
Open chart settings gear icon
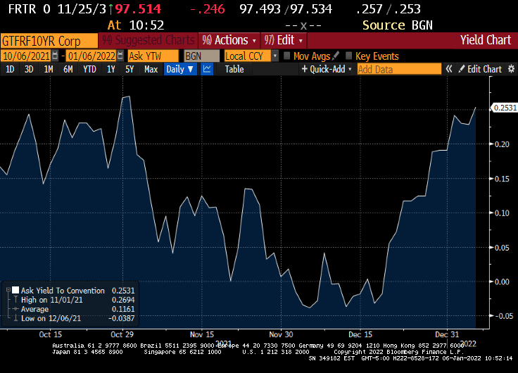[x=510, y=69]
